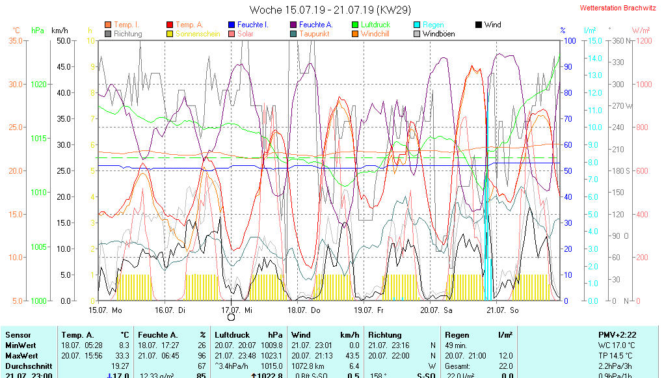Image resolution: width=664 pixels, height=378 pixels.
Task: Select the black Wind legend swatch
Action: pyautogui.click(x=479, y=25)
